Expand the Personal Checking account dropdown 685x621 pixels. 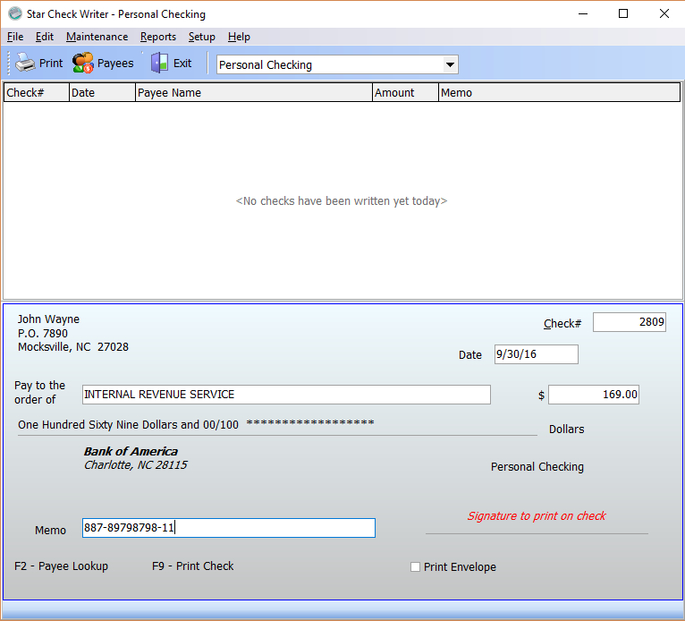450,64
